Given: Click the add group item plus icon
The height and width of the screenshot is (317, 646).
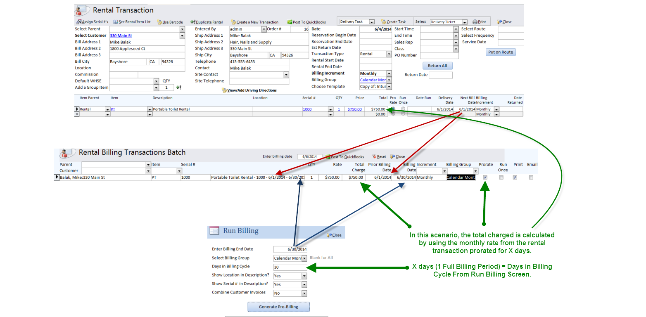Looking at the screenshot, I should pyautogui.click(x=179, y=88).
